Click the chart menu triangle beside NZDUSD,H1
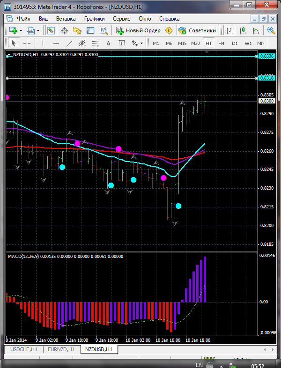The width and height of the screenshot is (281, 368). click(9, 55)
